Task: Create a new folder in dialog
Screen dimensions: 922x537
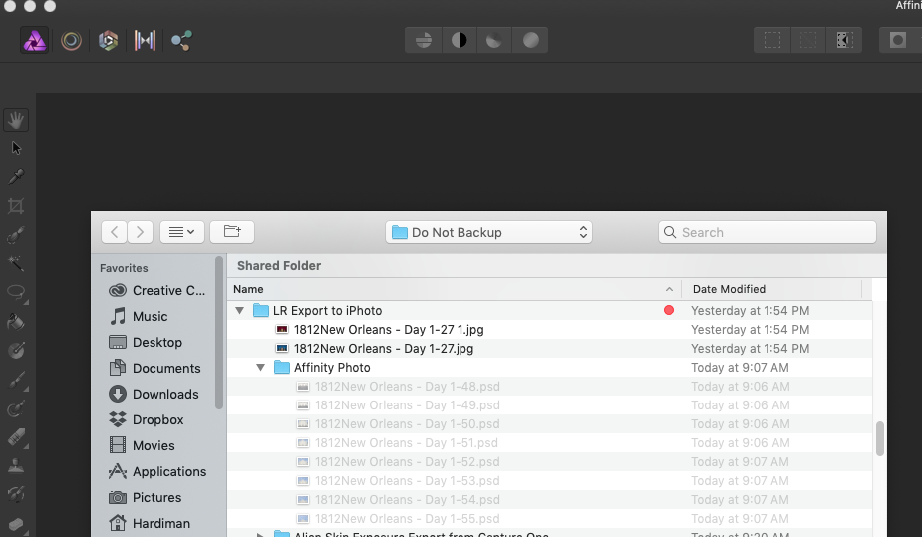Action: tap(232, 232)
